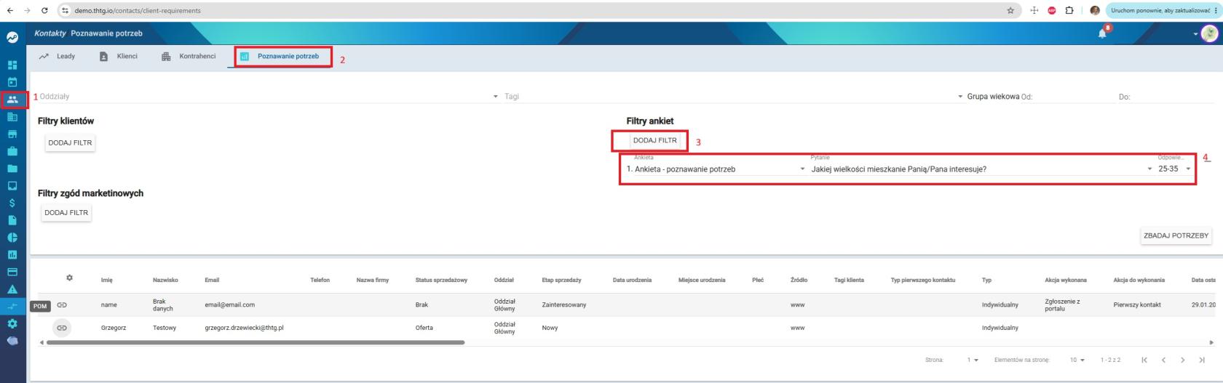Sort by Etap sprzedaży column header
Viewport: 1223px width, 383px height.
(x=561, y=280)
